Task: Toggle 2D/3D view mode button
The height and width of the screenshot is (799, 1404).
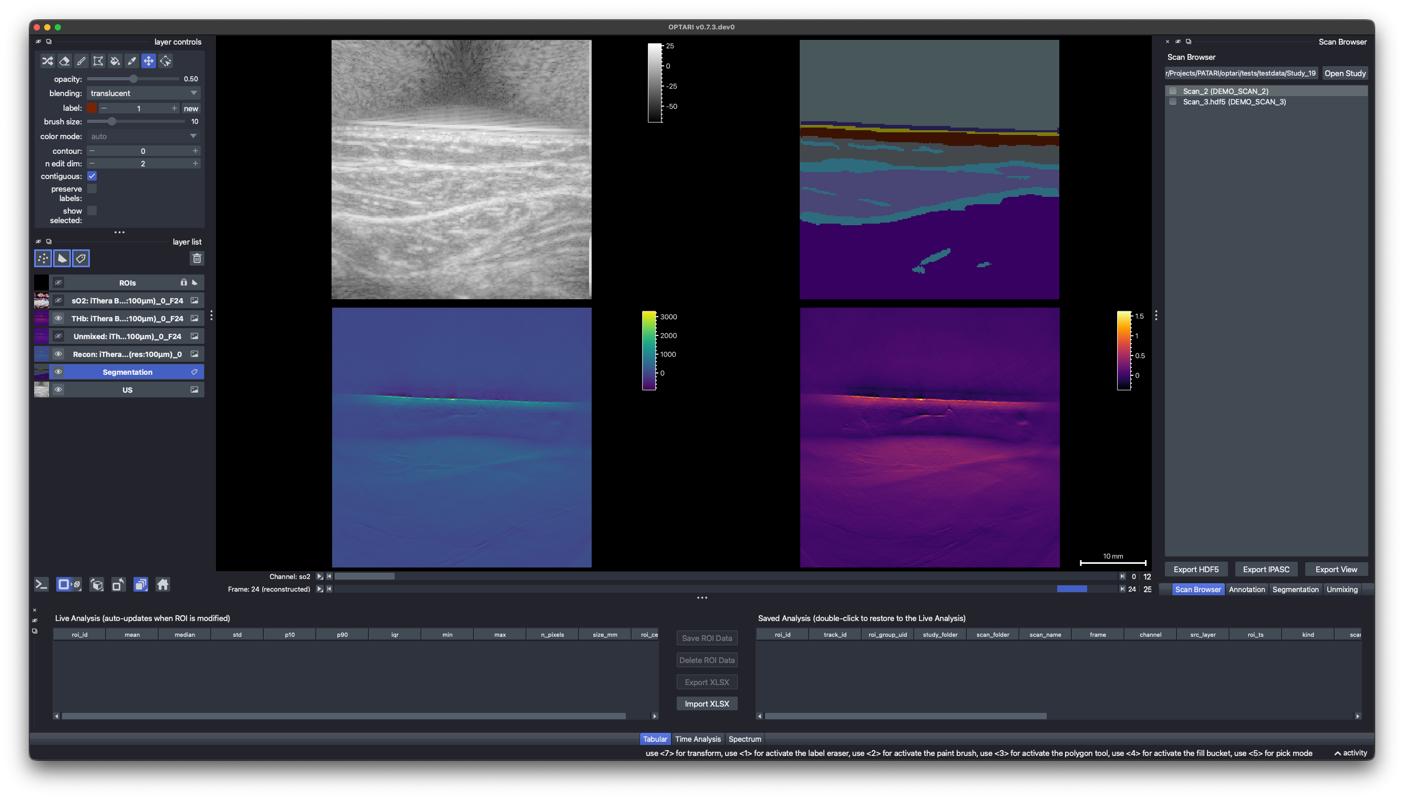Action: (x=69, y=584)
